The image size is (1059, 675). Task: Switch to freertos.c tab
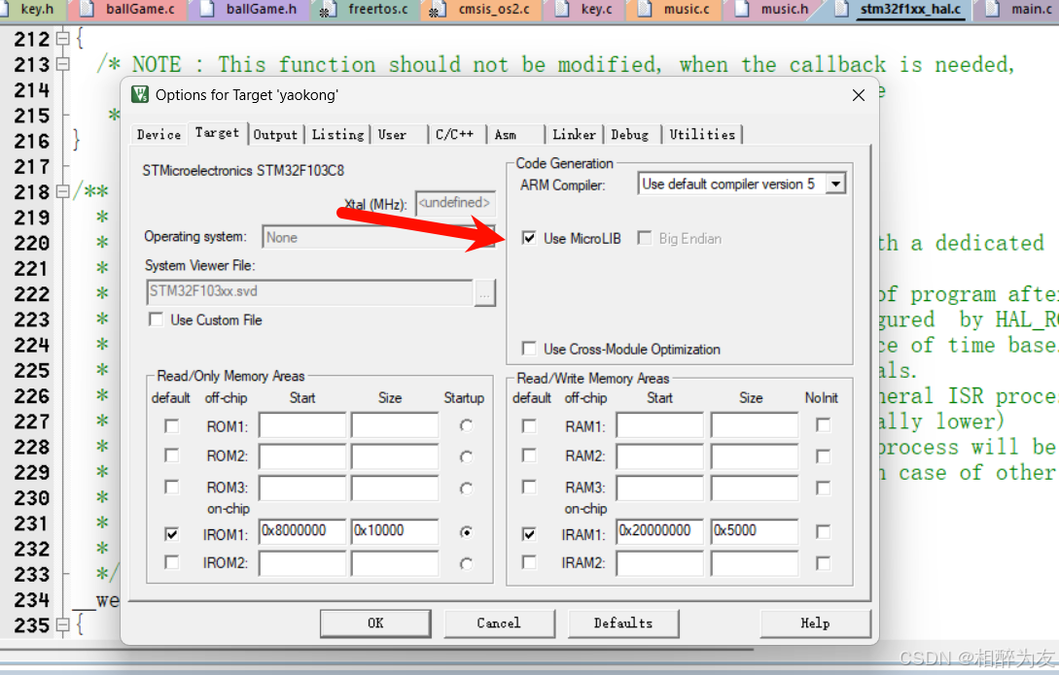(367, 10)
